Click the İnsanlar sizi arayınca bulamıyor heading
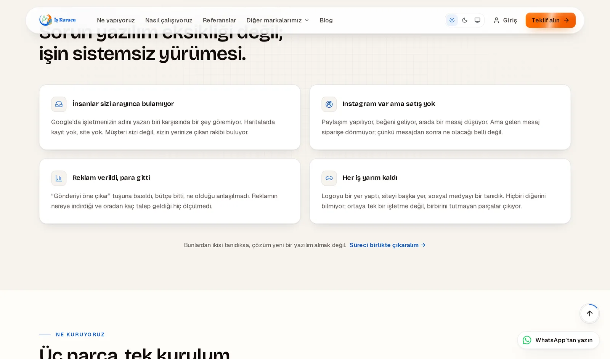The height and width of the screenshot is (359, 610). [x=123, y=104]
